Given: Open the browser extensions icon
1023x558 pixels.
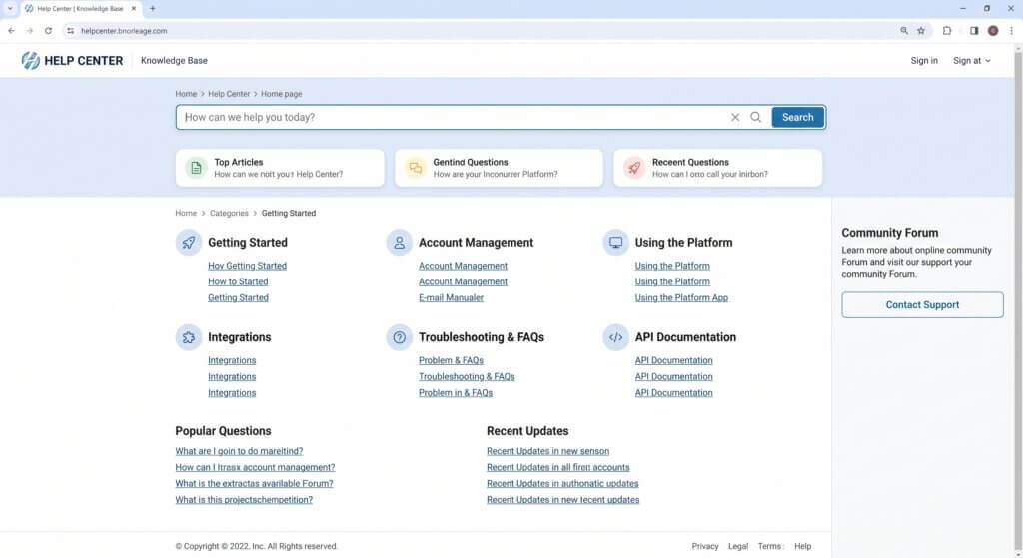Looking at the screenshot, I should [947, 31].
